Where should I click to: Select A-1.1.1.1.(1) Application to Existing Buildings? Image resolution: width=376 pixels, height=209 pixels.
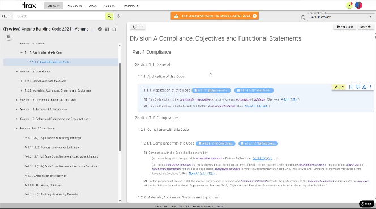(53, 138)
